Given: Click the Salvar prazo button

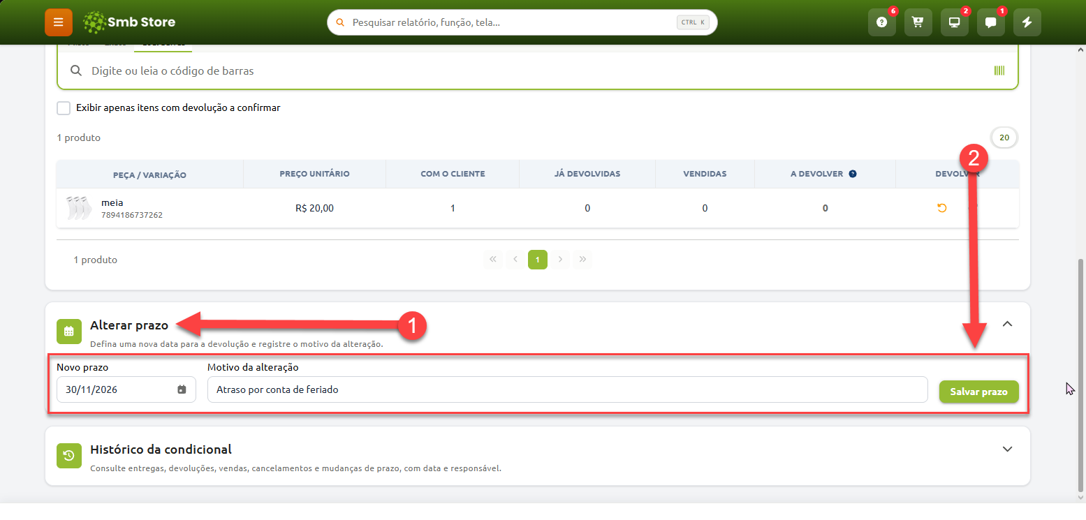Looking at the screenshot, I should [x=978, y=392].
